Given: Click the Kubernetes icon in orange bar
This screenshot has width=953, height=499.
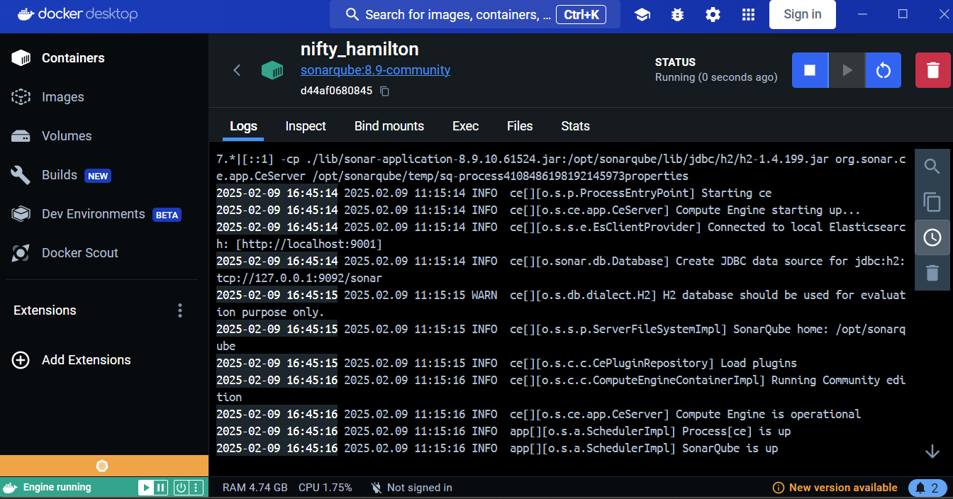Looking at the screenshot, I should pyautogui.click(x=102, y=466).
